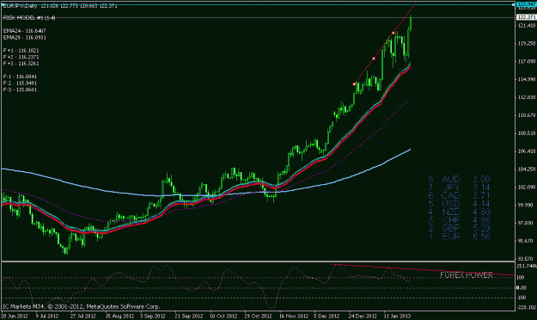Select the F+3 - 116.3261 line
Screen dimensions: 537x320
pyautogui.click(x=21, y=64)
